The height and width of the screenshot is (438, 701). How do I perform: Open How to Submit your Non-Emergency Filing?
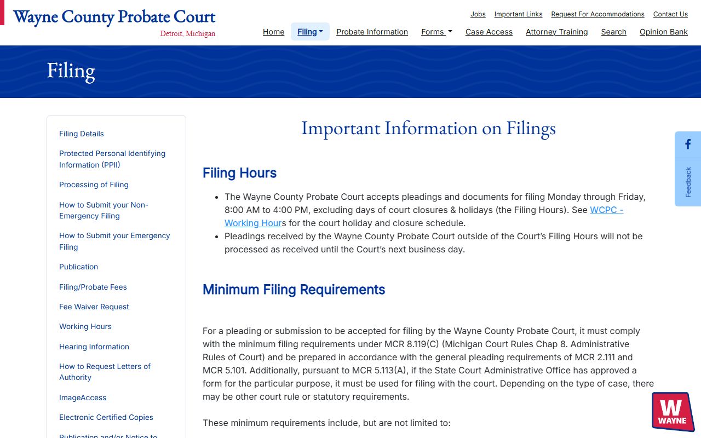[104, 210]
